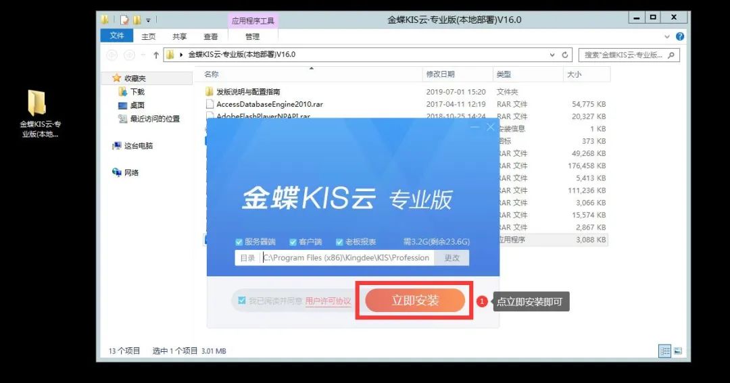This screenshot has width=730, height=383.
Task: Click the 文件夹 type cell
Action: [x=507, y=92]
